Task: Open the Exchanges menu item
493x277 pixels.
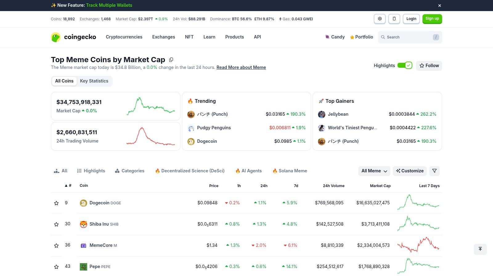Action: coord(164,37)
